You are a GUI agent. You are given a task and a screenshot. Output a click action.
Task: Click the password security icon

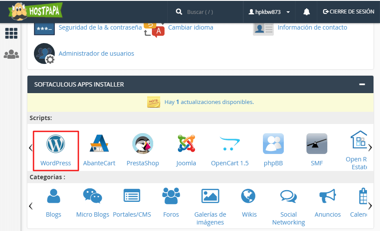(44, 29)
